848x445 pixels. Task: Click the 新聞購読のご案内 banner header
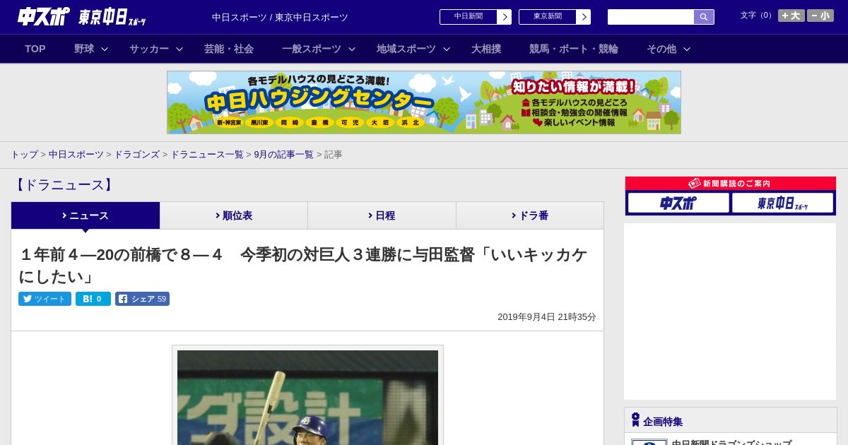point(731,184)
